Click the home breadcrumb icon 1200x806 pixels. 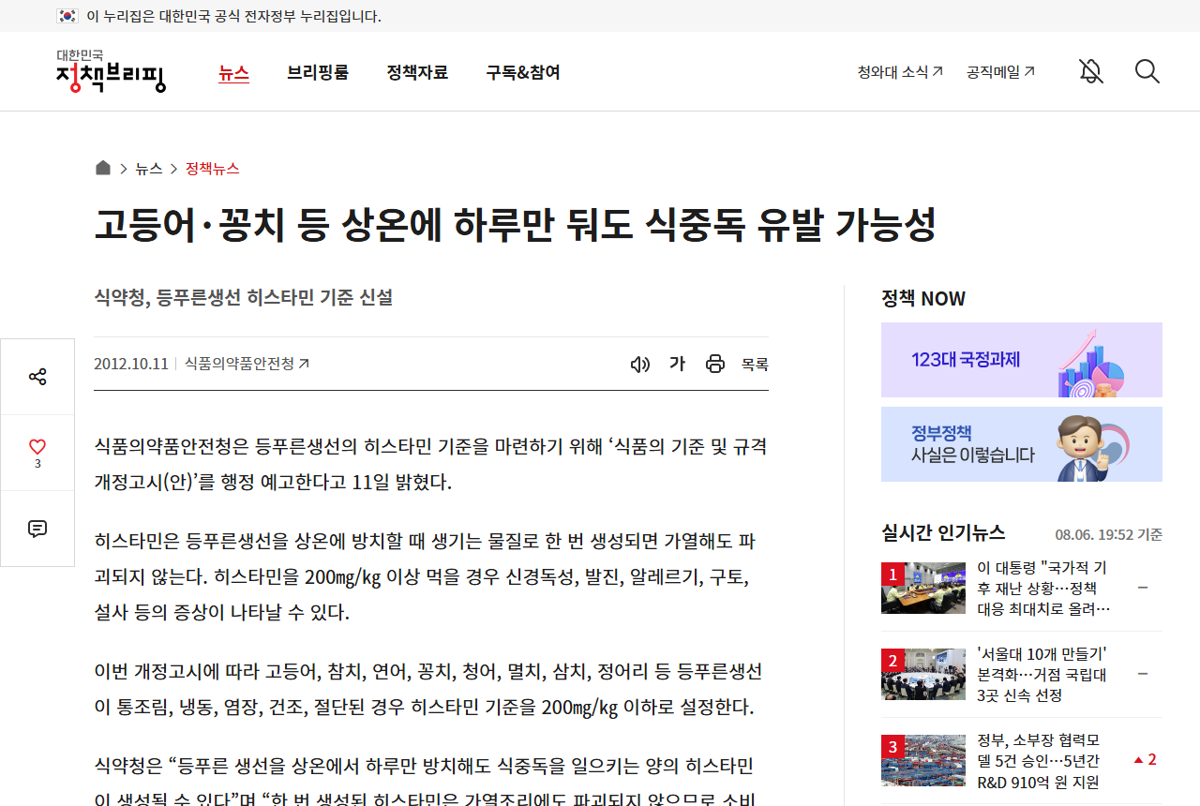(103, 168)
